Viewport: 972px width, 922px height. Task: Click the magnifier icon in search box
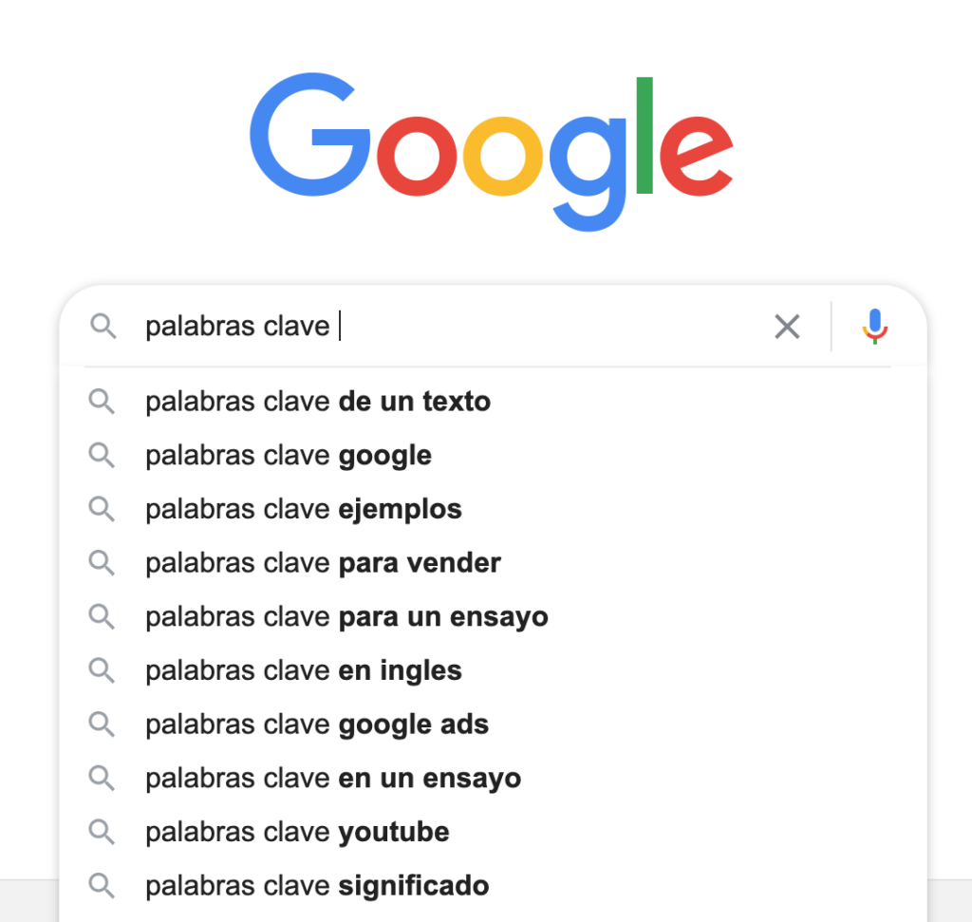point(103,327)
